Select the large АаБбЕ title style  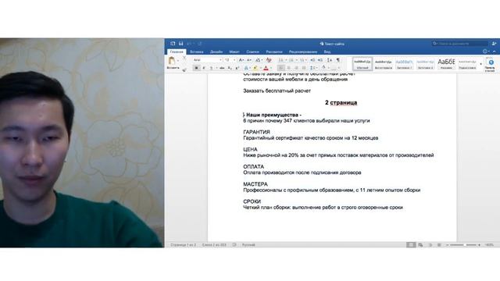pos(446,64)
